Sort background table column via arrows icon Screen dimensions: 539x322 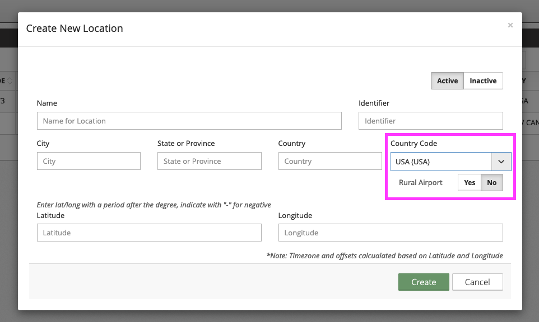(x=10, y=80)
